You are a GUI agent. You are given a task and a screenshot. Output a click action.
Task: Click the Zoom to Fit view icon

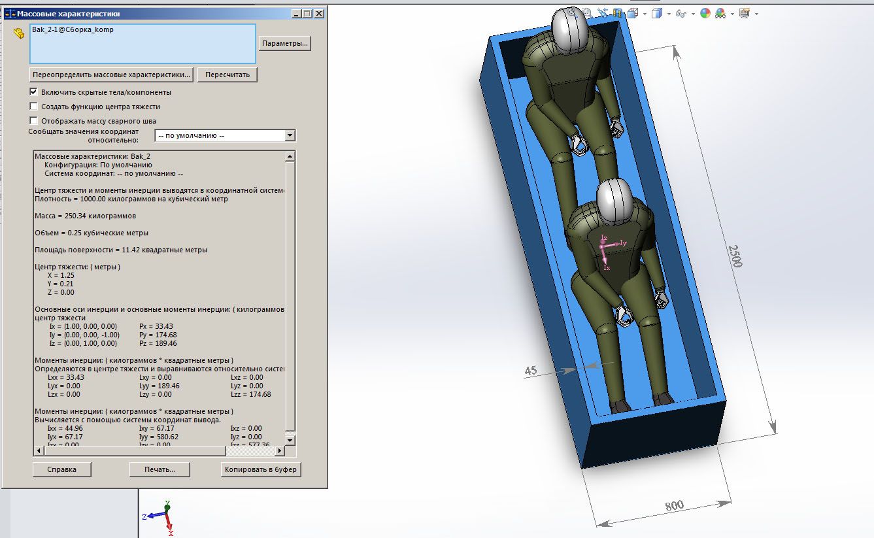(573, 12)
